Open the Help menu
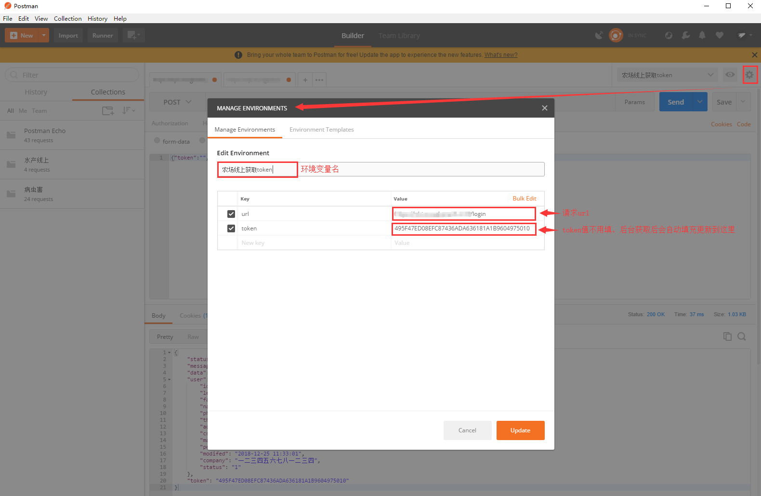This screenshot has width=761, height=496. pos(120,19)
